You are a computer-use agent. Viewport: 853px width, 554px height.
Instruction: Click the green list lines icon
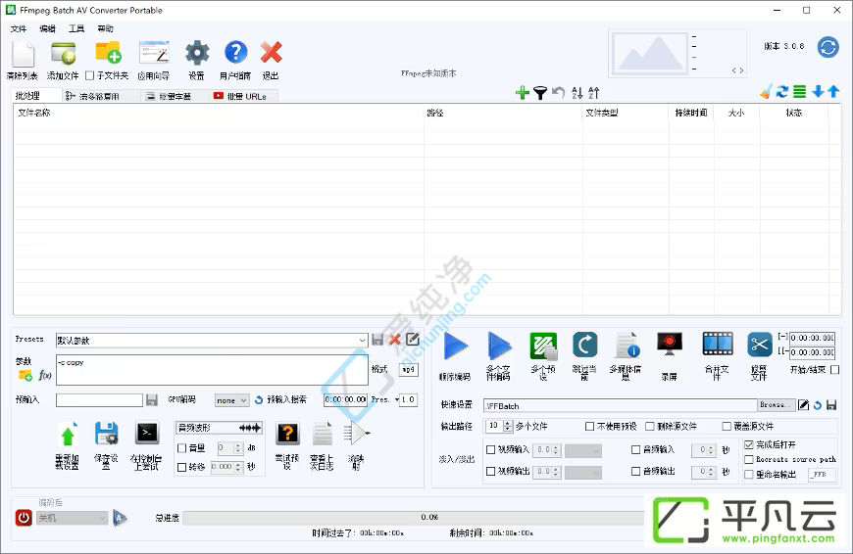click(800, 92)
